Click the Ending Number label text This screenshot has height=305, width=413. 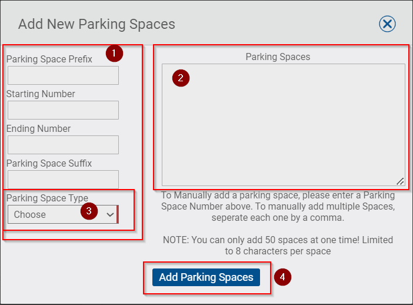coord(38,128)
